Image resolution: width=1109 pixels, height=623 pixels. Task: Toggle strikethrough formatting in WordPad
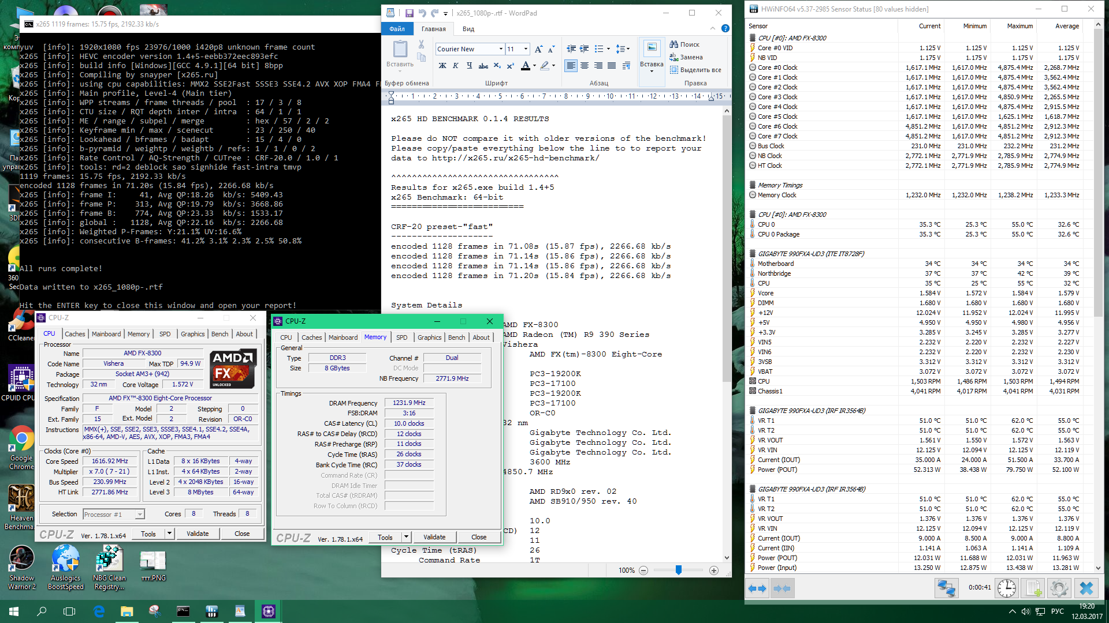tap(483, 66)
